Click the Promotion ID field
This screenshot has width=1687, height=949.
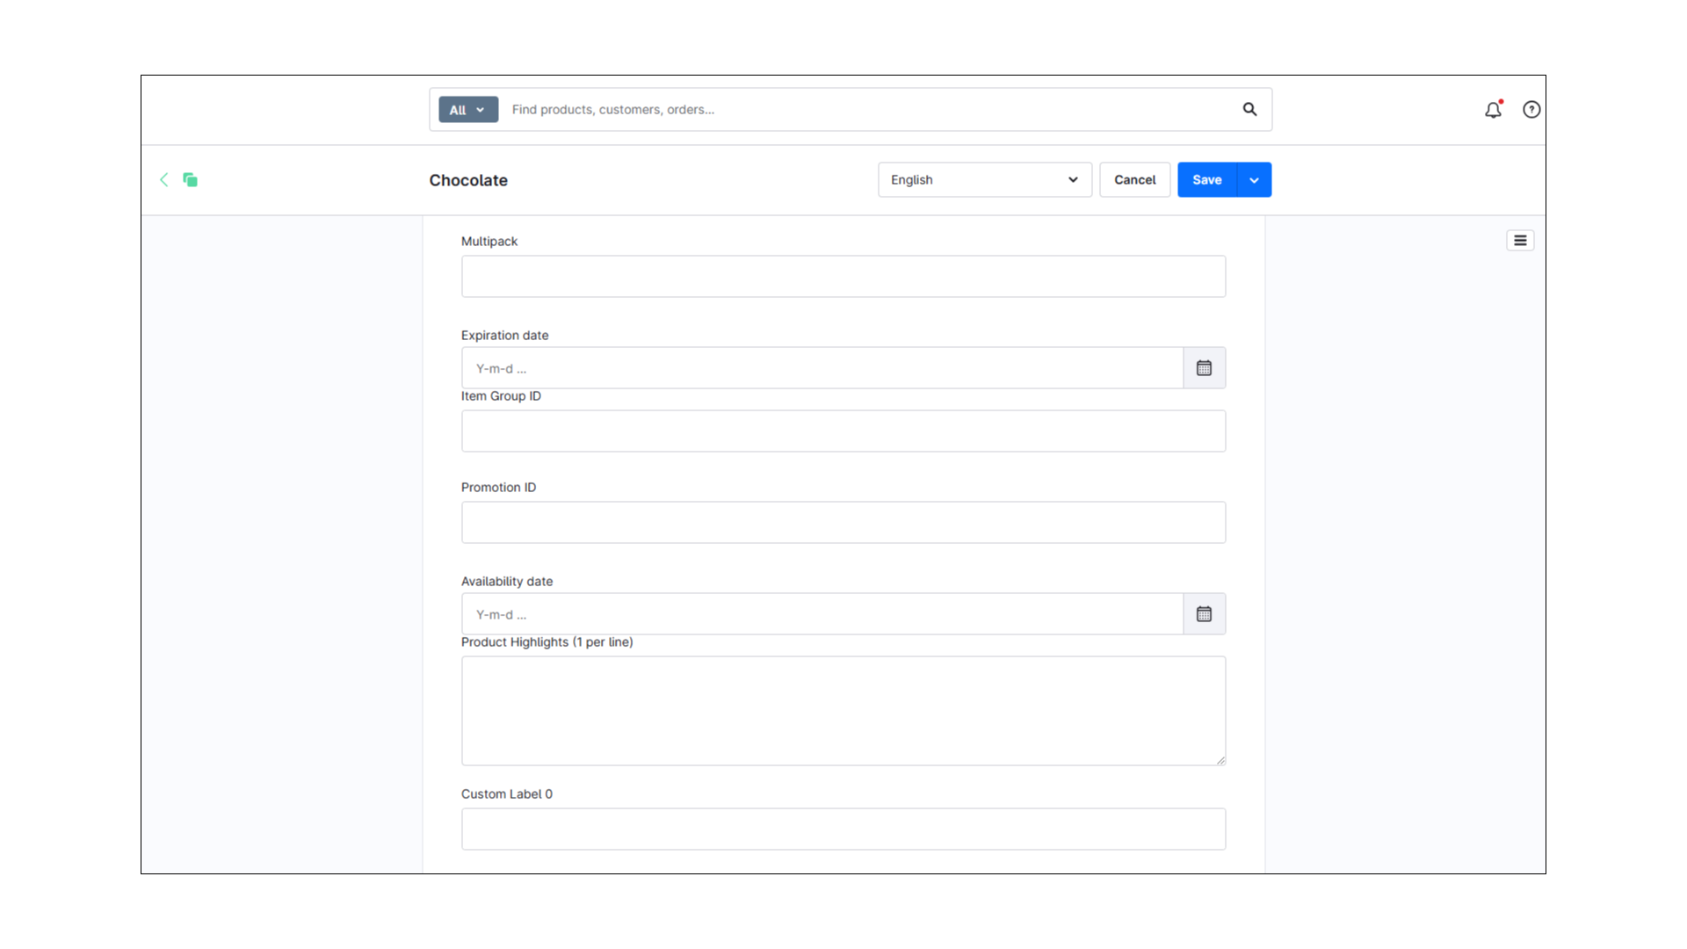pyautogui.click(x=843, y=522)
